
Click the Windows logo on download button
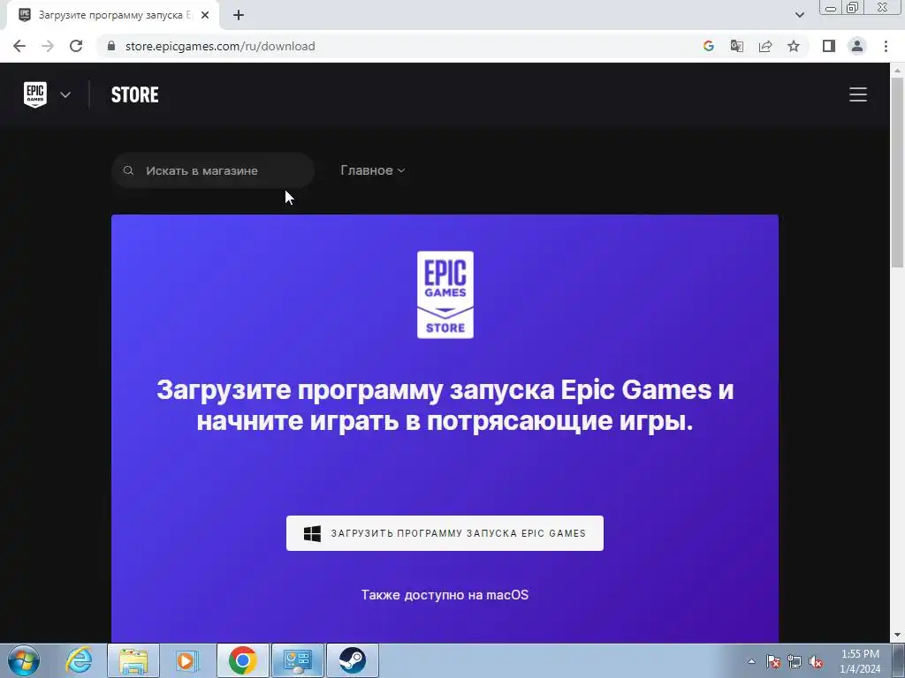coord(312,533)
